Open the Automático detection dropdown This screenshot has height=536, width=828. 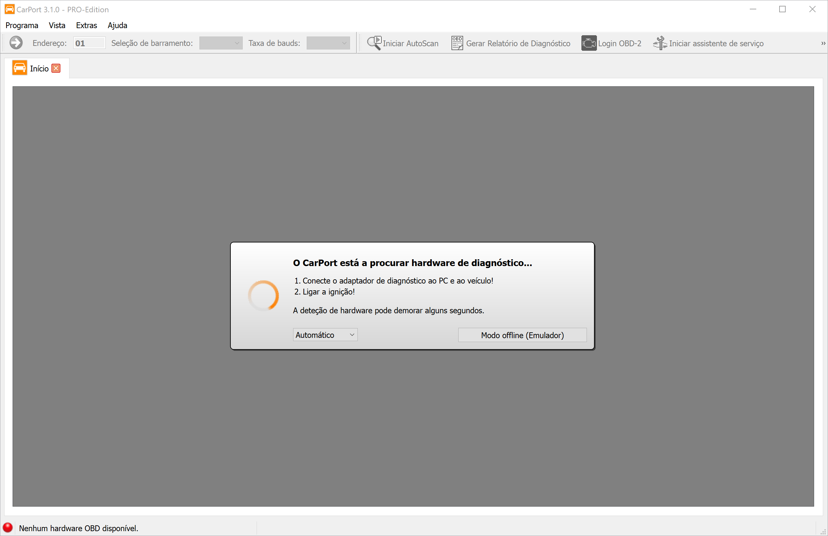tap(324, 335)
